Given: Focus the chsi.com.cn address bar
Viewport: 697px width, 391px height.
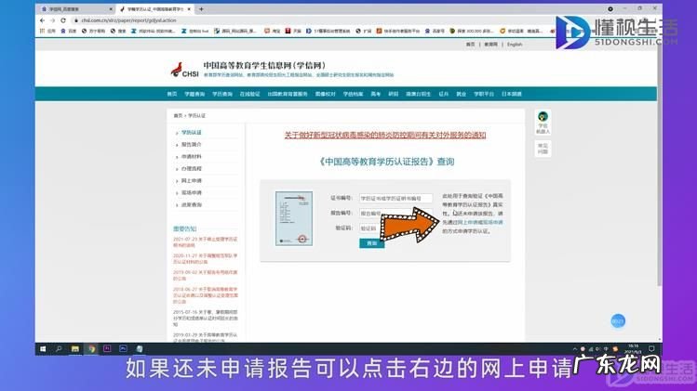Looking at the screenshot, I should tap(128, 20).
